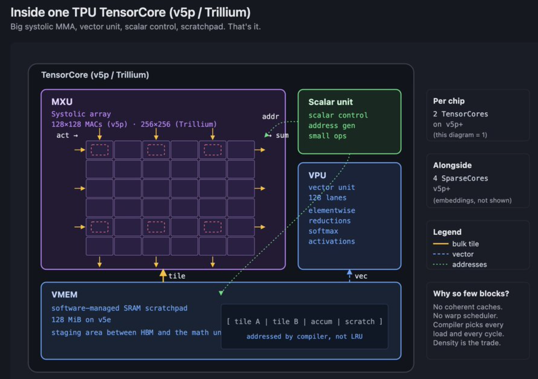Screen dimensions: 538x379
Task: Select the yellow bulk tile legend line
Action: 441,244
